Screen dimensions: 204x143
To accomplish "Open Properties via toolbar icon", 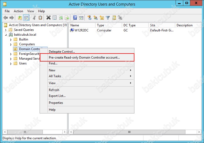I will coord(55,18).
